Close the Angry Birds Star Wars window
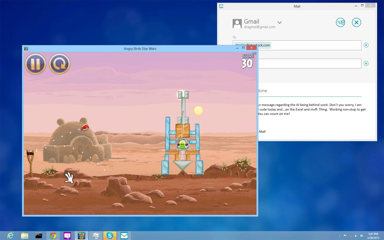 pyautogui.click(x=251, y=48)
